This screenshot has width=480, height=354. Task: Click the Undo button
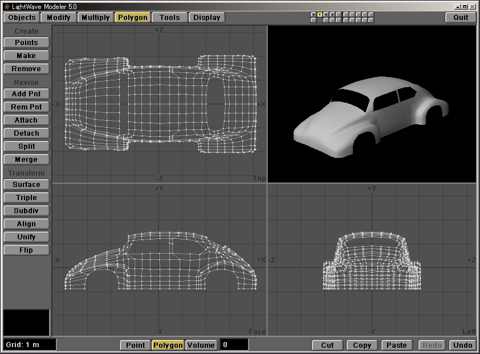coord(462,345)
